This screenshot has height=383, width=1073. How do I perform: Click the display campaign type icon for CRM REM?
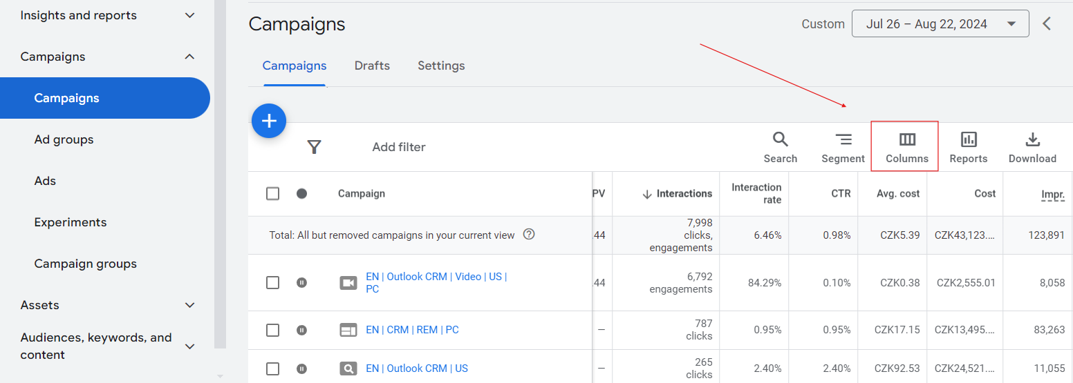[348, 330]
